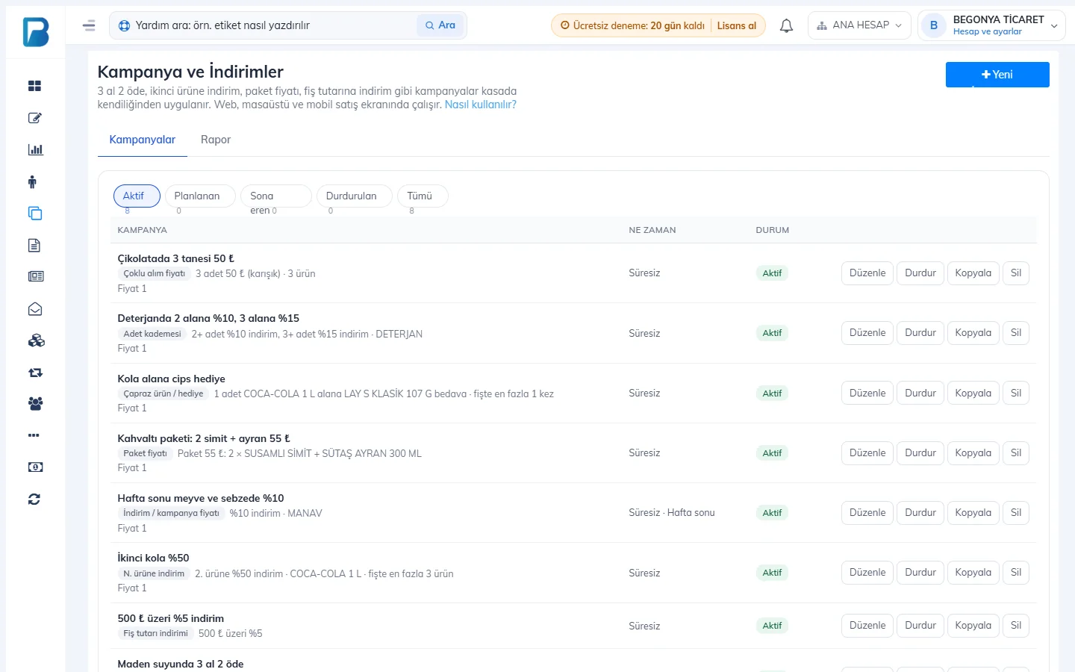Select the Sona eren filter
The height and width of the screenshot is (672, 1075).
(x=275, y=196)
